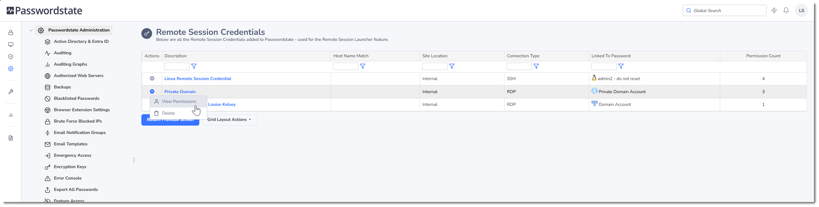Open Email Templates
The width and height of the screenshot is (819, 207).
pos(71,144)
